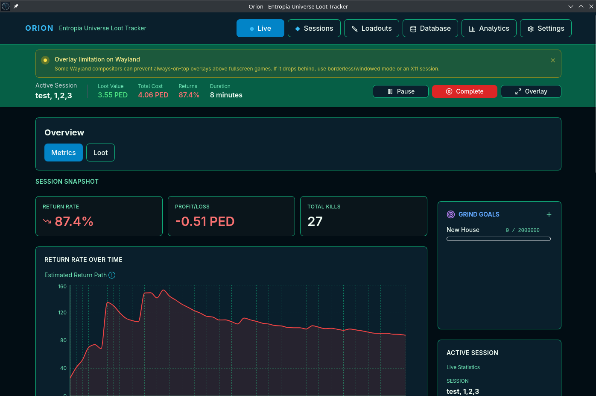The height and width of the screenshot is (396, 596).
Task: Click the Grind Goals target icon
Action: 451,214
